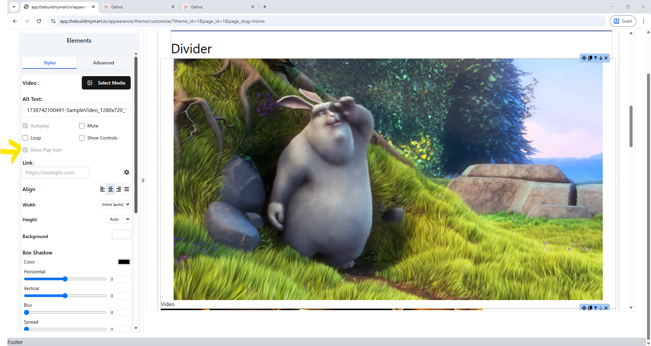Click the Vertical shadow slider
The height and width of the screenshot is (346, 651).
point(65,296)
